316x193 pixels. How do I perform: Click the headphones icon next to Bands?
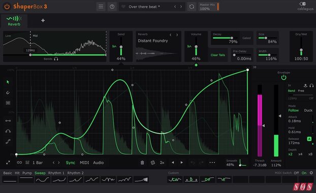click(x=56, y=59)
